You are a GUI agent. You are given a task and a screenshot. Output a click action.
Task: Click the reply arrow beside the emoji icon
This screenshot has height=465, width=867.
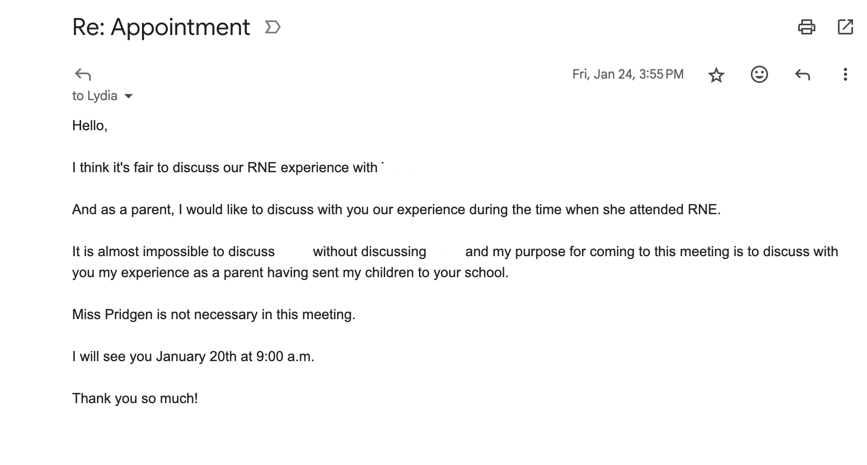point(802,74)
